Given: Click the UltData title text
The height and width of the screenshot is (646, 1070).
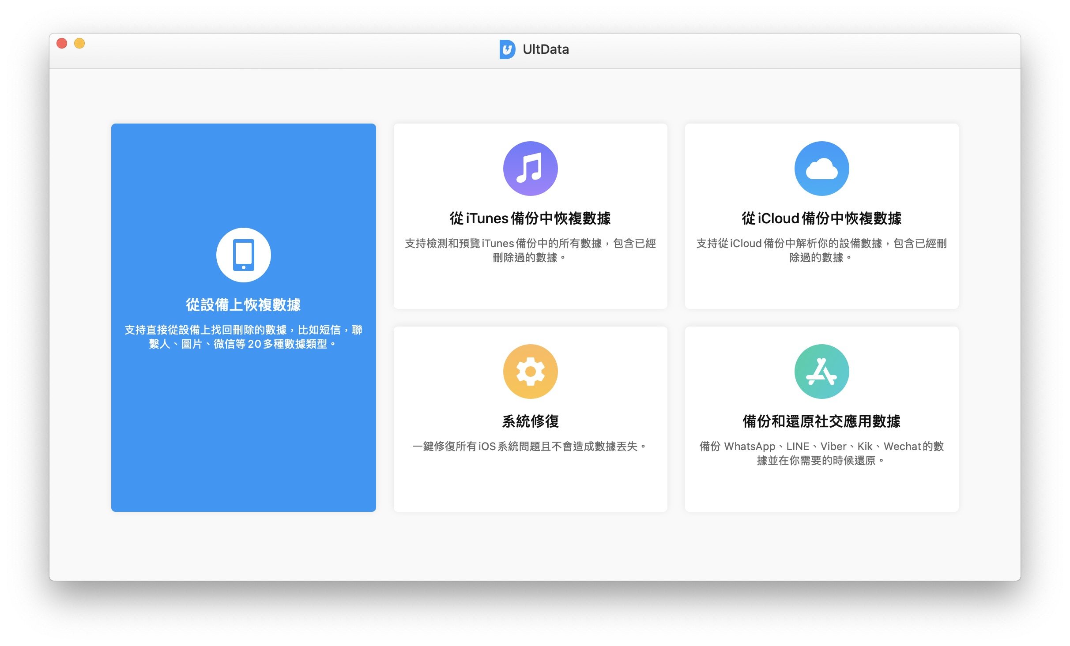Looking at the screenshot, I should (x=546, y=49).
